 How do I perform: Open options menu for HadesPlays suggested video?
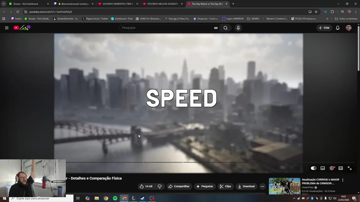point(343,180)
